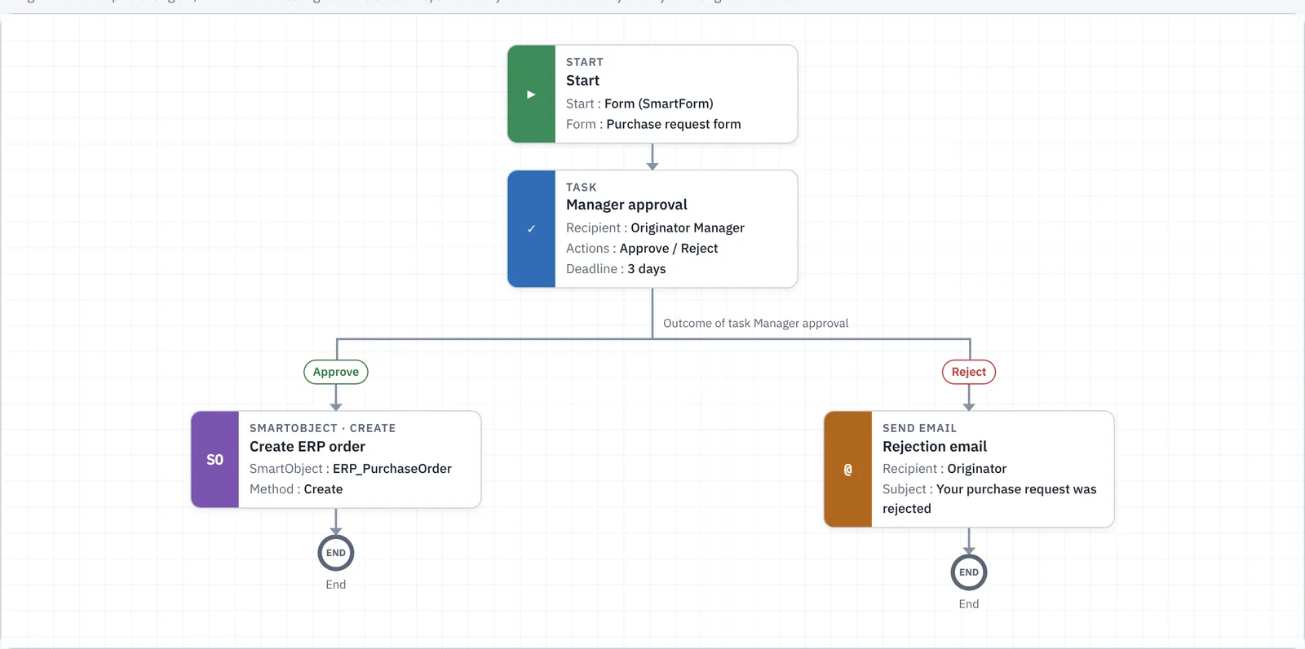
Task: Click the green Start play icon
Action: click(x=531, y=94)
